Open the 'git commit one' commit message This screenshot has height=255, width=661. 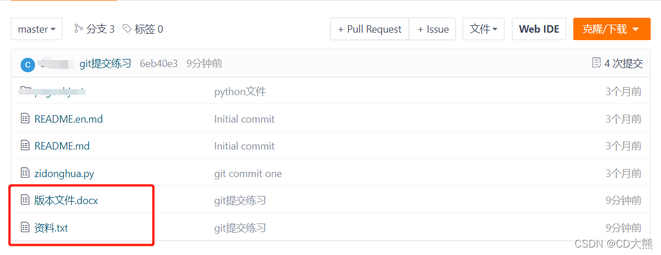(248, 173)
